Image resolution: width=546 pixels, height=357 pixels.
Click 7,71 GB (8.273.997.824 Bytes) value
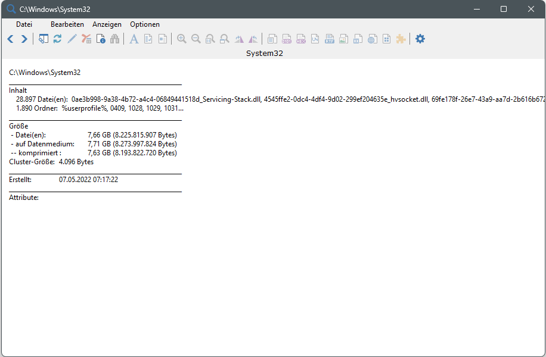(x=132, y=144)
